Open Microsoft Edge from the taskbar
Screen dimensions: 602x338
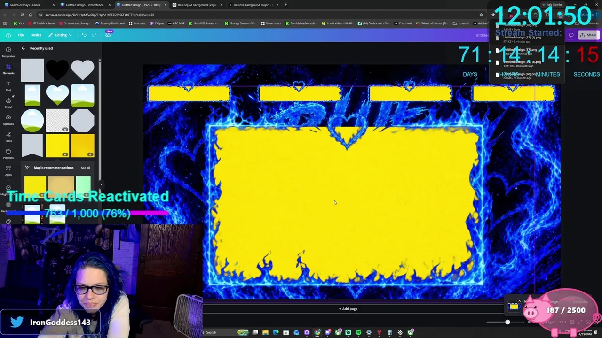pyautogui.click(x=276, y=332)
